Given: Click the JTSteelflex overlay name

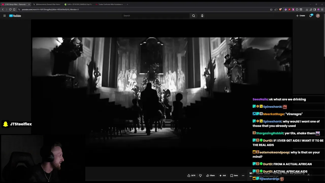Looking at the screenshot, I should coord(21,124).
